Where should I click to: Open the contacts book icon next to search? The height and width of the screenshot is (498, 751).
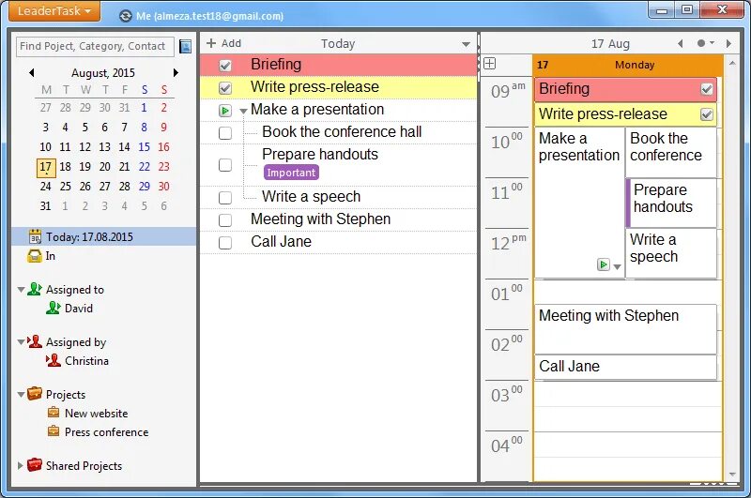pos(185,46)
